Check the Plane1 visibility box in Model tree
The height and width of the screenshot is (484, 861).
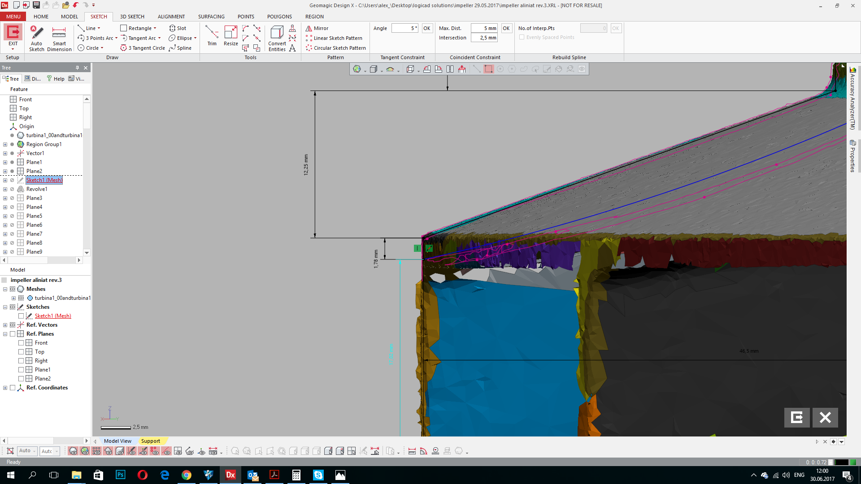click(21, 370)
